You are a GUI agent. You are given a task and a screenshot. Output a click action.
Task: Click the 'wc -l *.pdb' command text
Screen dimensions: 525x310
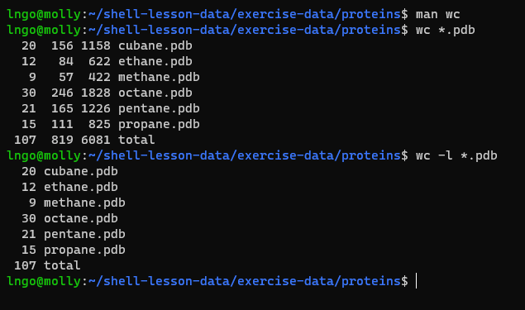(456, 155)
